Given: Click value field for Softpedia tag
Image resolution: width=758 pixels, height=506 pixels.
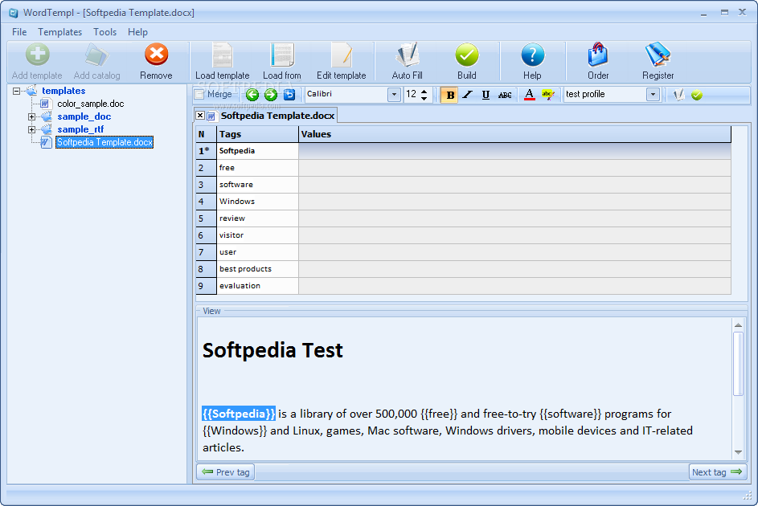Looking at the screenshot, I should [514, 151].
